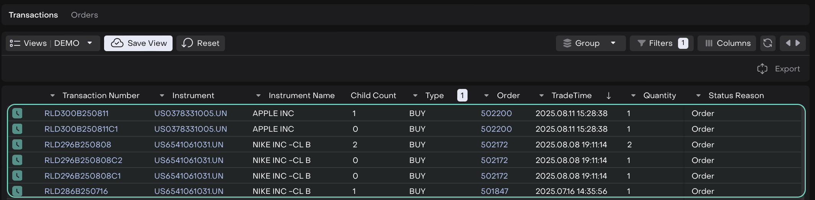This screenshot has height=200, width=815.
Task: Select the Transactions tab
Action: [33, 15]
